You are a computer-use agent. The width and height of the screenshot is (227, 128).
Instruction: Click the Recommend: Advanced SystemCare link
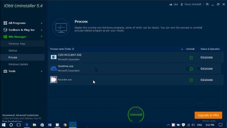click(21, 115)
